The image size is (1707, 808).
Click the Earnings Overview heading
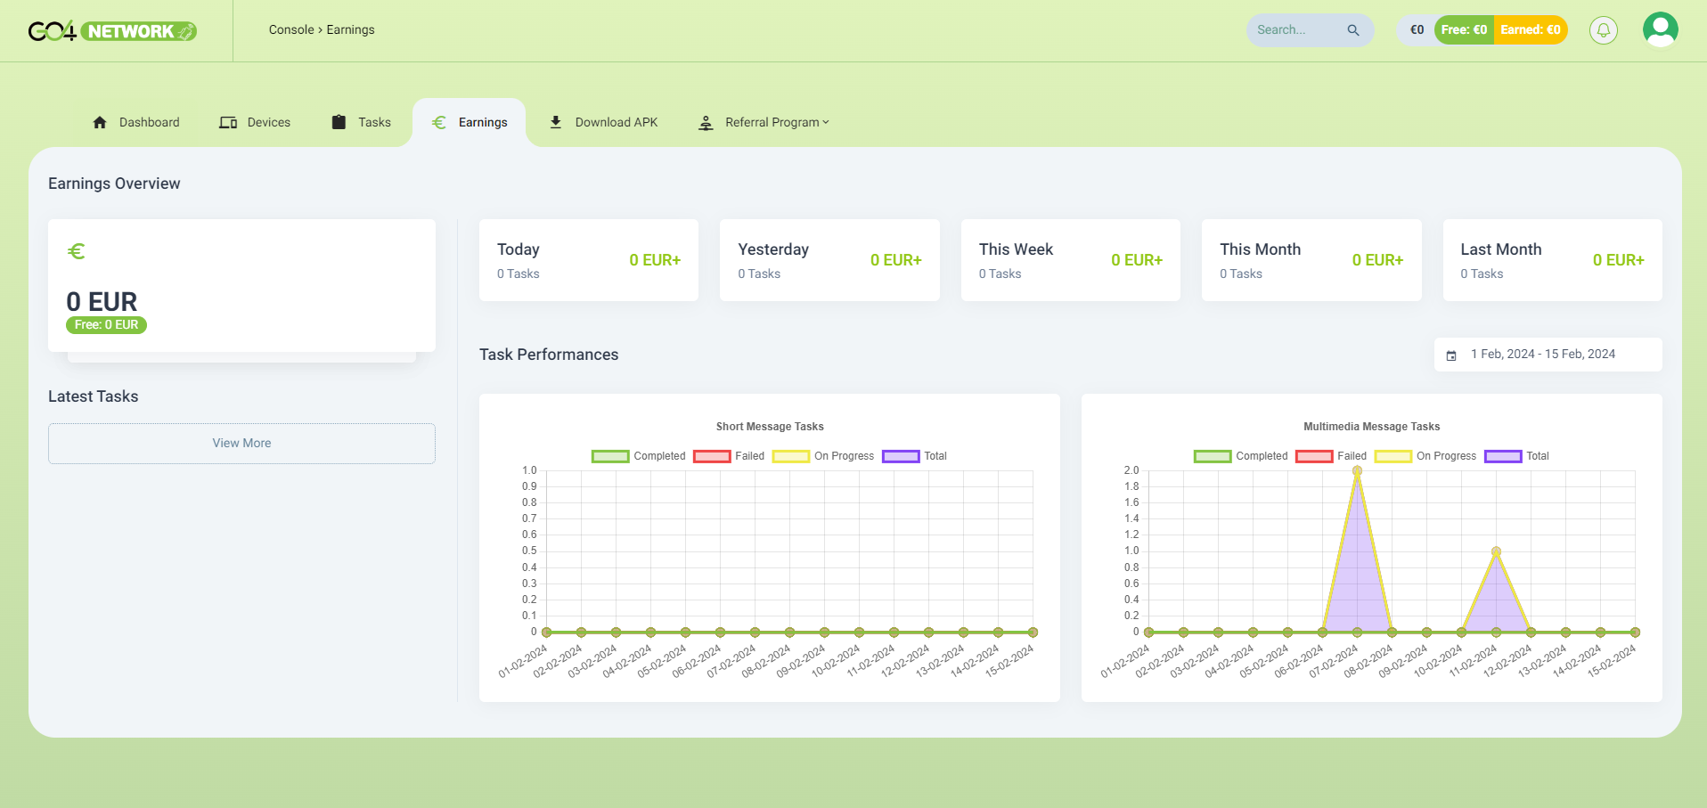[114, 184]
